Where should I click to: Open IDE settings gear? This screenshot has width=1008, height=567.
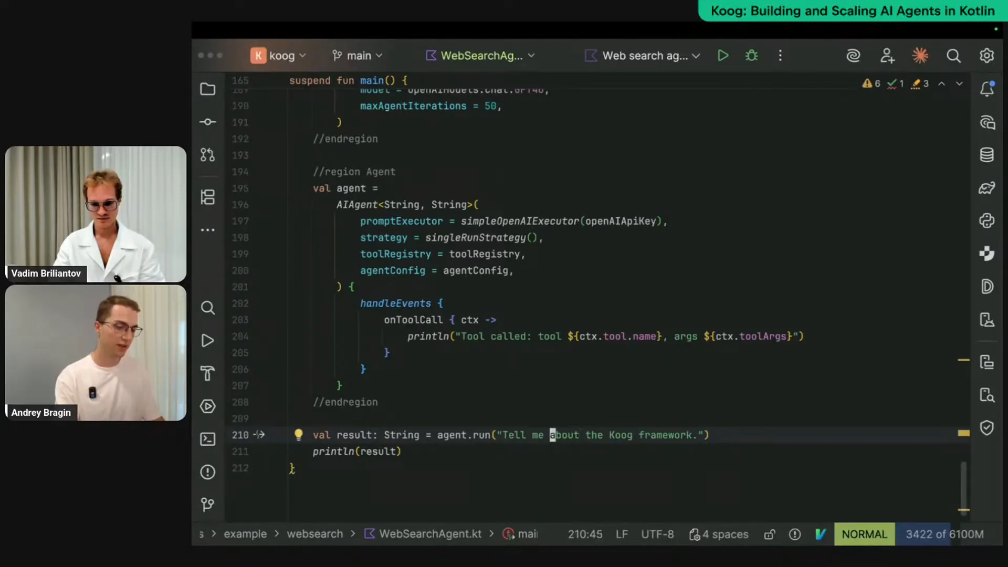coord(987,56)
